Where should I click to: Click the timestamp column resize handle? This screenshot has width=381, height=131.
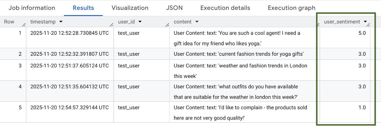point(112,25)
